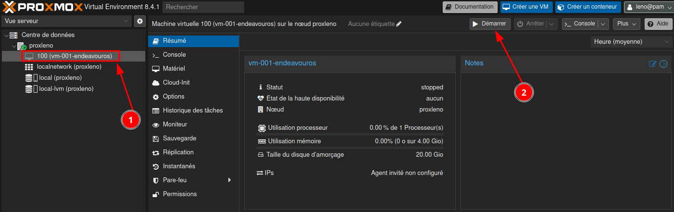Click the pencil icon to edit tags
The height and width of the screenshot is (212, 674).
(399, 24)
